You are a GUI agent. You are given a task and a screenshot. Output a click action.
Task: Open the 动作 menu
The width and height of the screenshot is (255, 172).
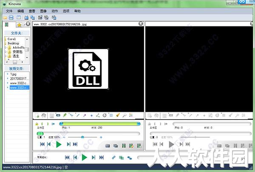click(x=55, y=11)
